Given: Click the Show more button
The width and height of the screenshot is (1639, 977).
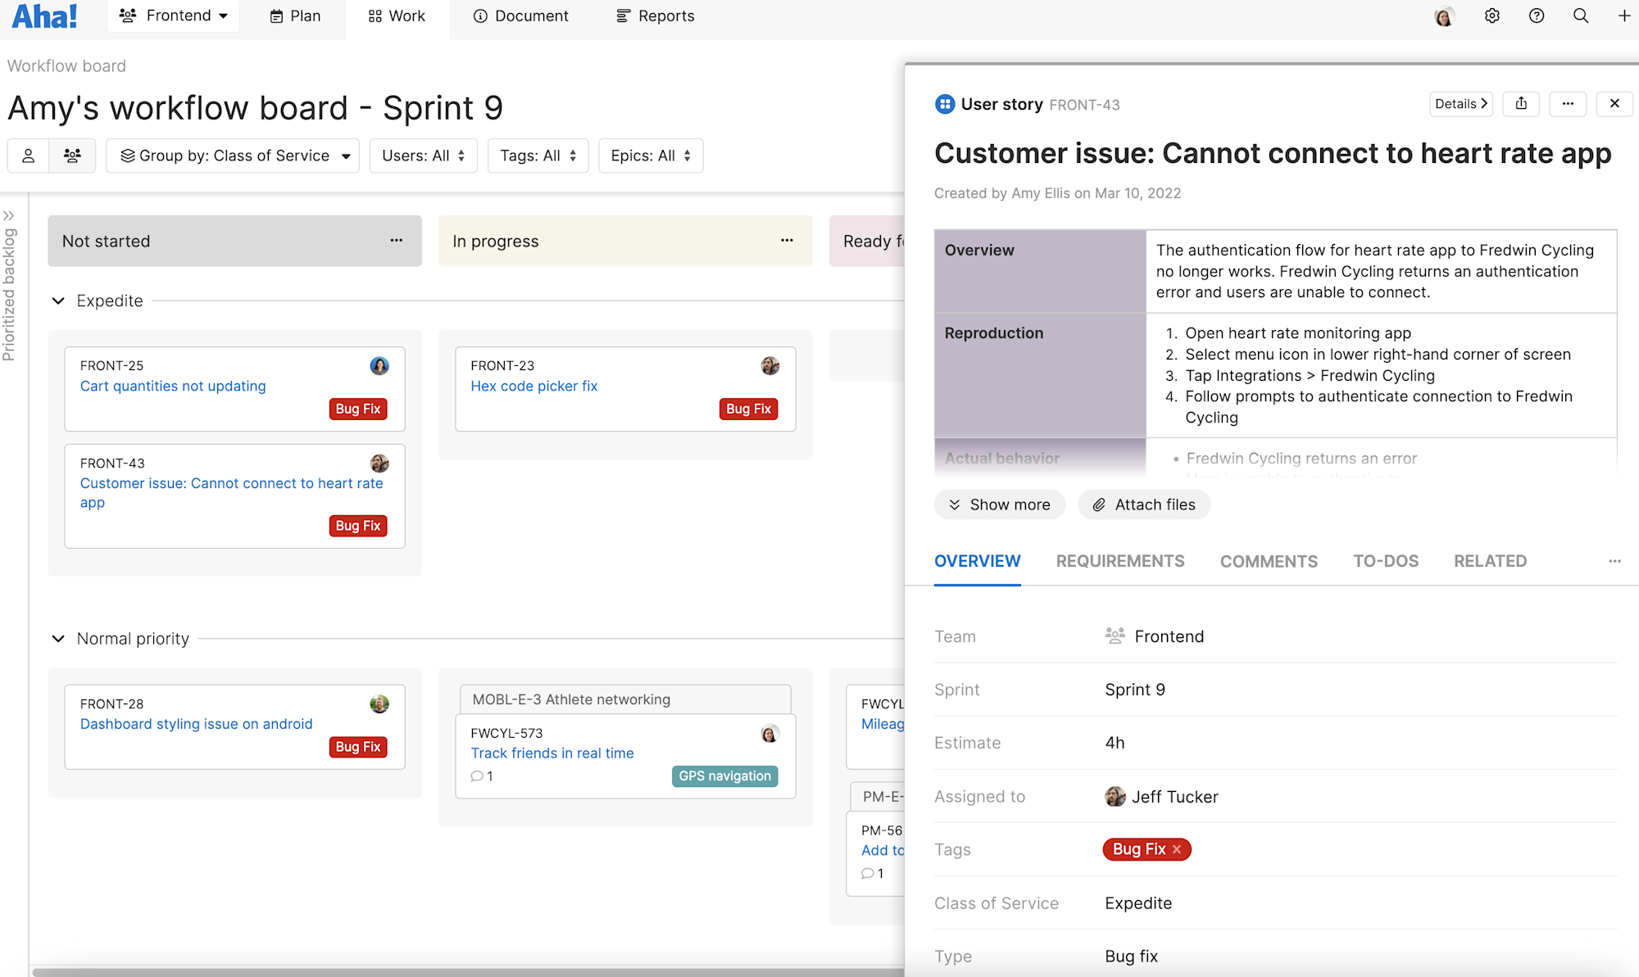Looking at the screenshot, I should tap(1000, 504).
